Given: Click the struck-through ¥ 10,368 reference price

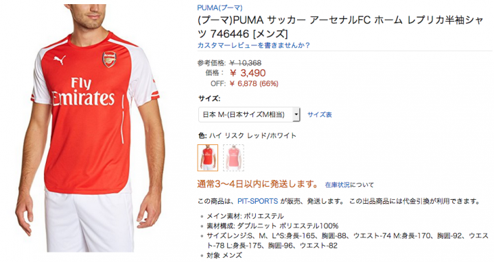Looking at the screenshot, I should pos(245,63).
